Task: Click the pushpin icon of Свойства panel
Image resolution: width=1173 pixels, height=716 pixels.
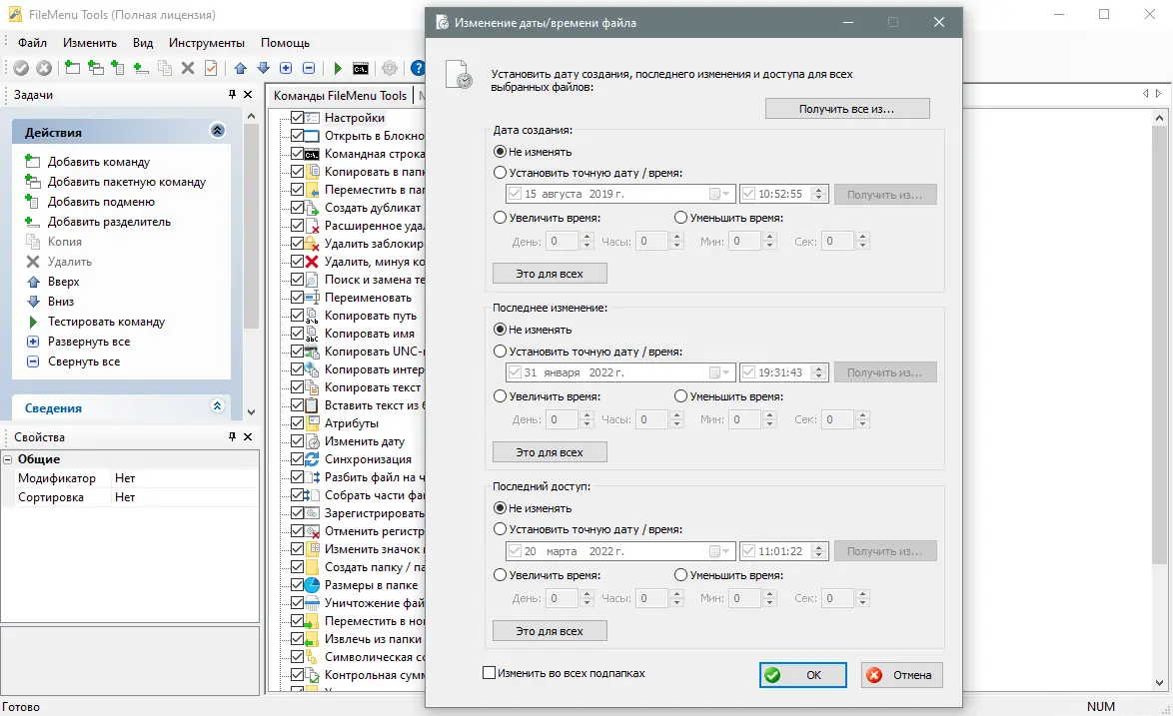Action: point(232,436)
